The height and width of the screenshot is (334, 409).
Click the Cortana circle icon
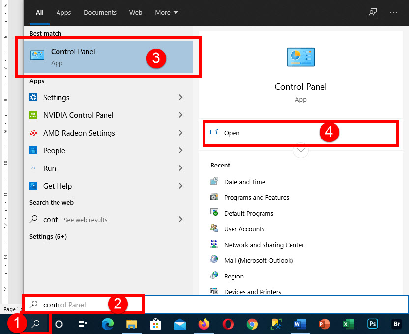coord(59,324)
